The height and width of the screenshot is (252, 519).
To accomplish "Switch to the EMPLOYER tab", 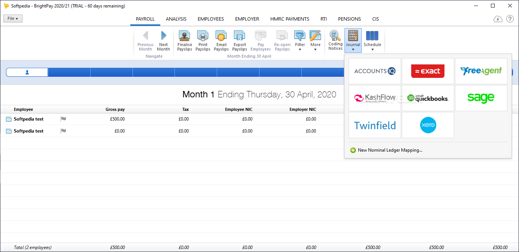I will coord(247,19).
